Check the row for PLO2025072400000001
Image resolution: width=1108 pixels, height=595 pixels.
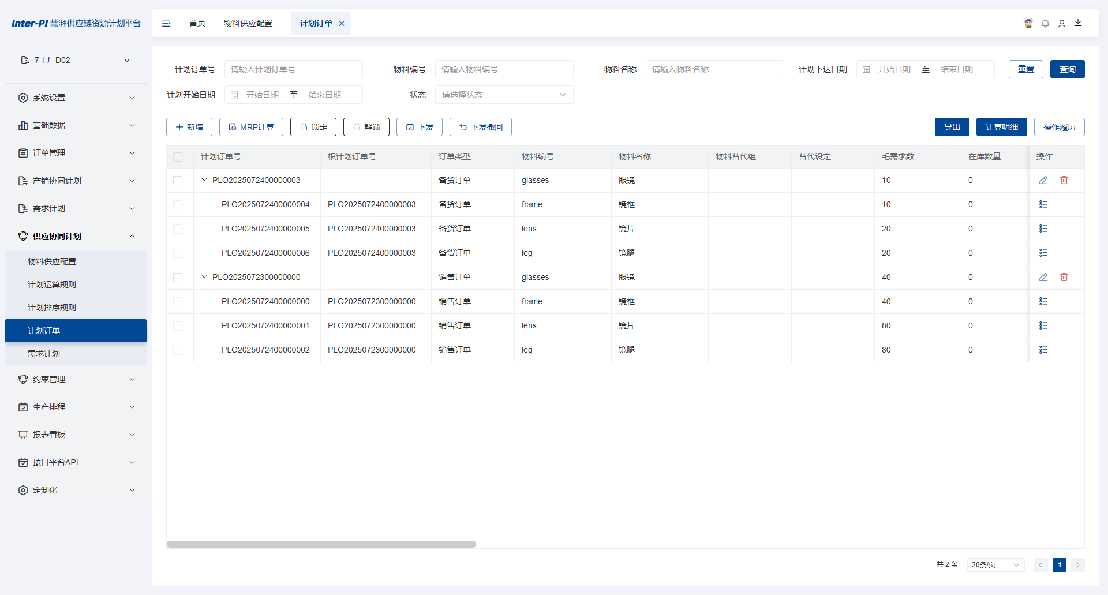click(178, 326)
